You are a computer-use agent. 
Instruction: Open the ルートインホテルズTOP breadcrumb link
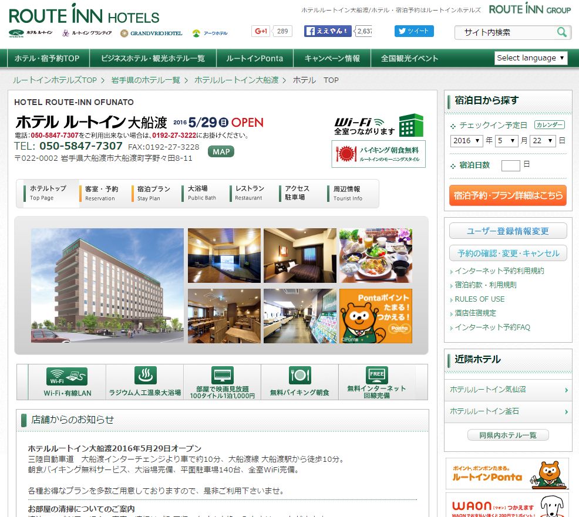pyautogui.click(x=55, y=80)
